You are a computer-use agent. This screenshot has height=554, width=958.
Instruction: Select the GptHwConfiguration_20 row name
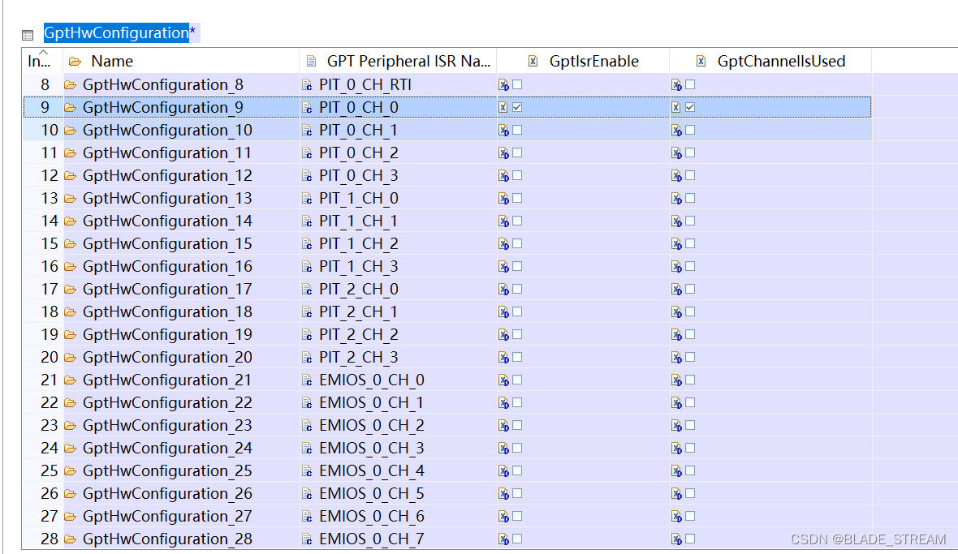pyautogui.click(x=167, y=357)
